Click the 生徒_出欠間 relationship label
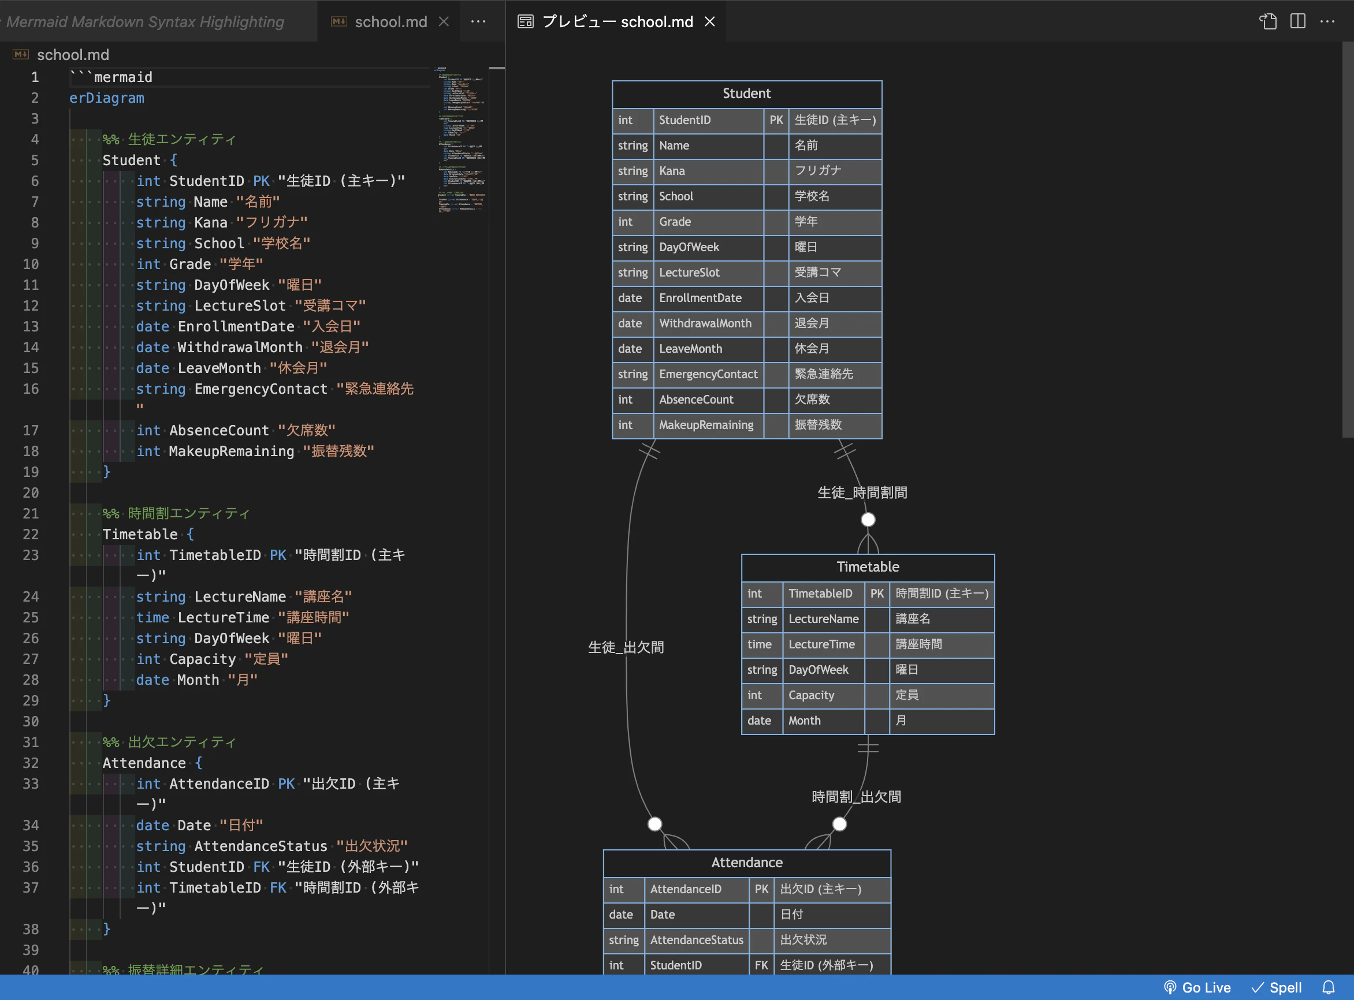The height and width of the screenshot is (1000, 1354). [x=626, y=648]
